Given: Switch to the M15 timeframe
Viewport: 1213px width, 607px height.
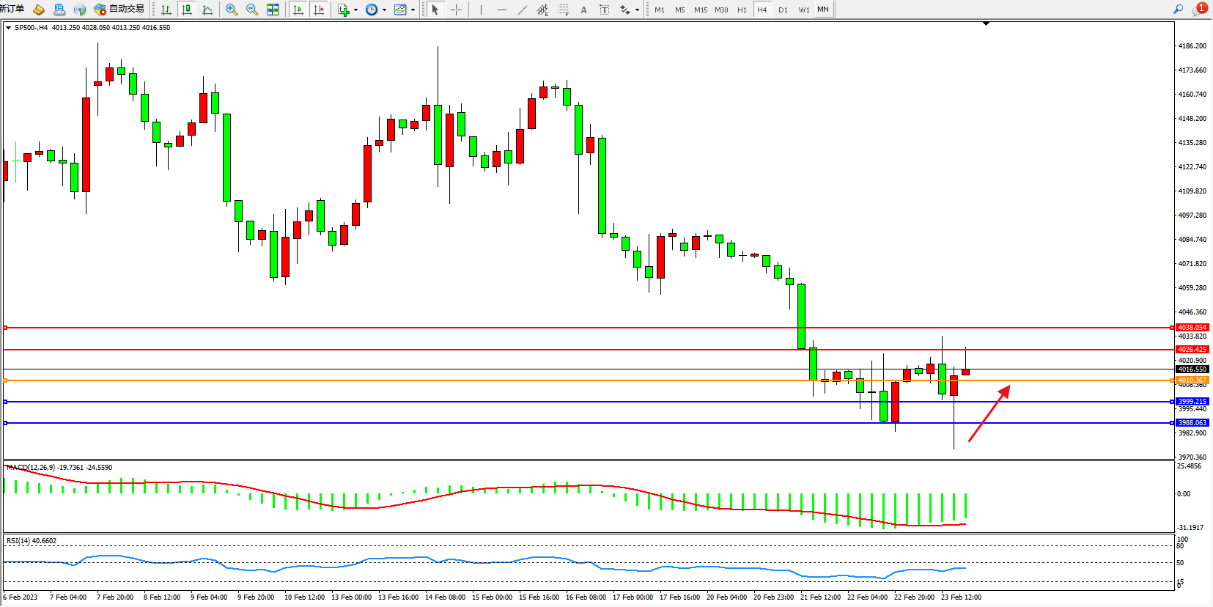Looking at the screenshot, I should pyautogui.click(x=701, y=10).
